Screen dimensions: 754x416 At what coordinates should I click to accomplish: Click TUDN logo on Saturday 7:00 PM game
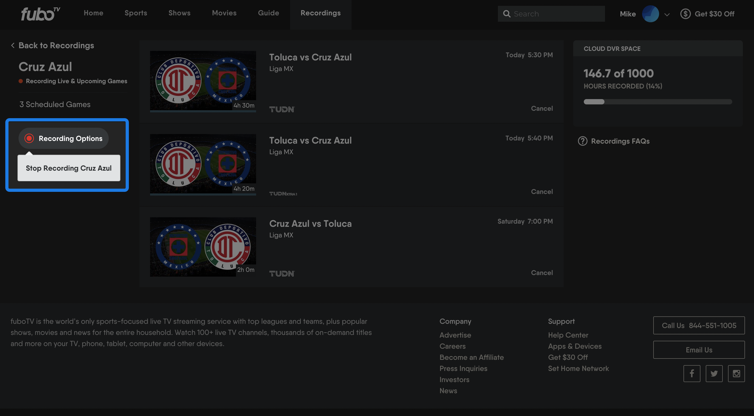[x=282, y=273]
